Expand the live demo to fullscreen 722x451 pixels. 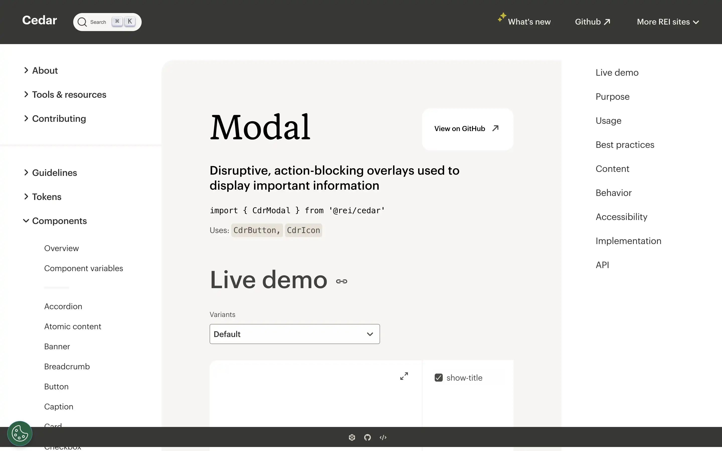point(404,376)
